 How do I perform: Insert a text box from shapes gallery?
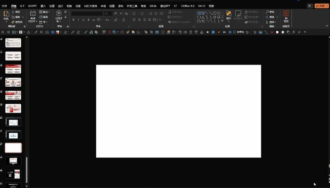pyautogui.click(x=199, y=13)
